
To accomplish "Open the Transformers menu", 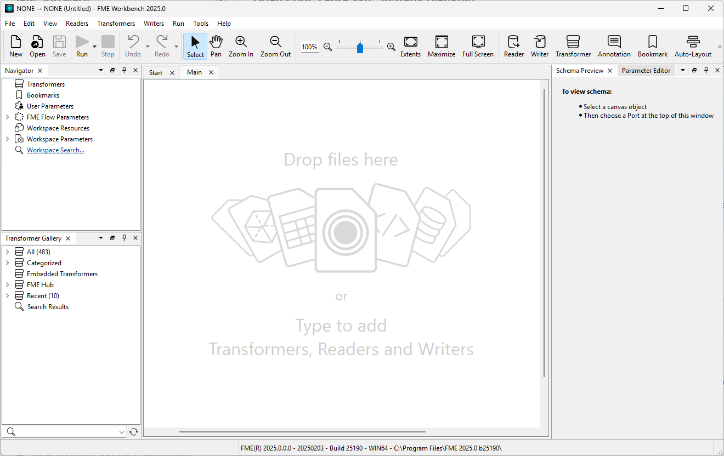I will (x=116, y=24).
